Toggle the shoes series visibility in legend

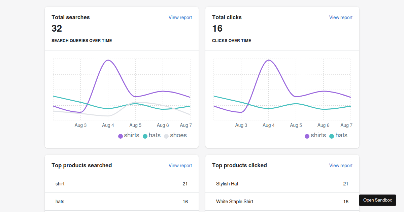(175, 135)
